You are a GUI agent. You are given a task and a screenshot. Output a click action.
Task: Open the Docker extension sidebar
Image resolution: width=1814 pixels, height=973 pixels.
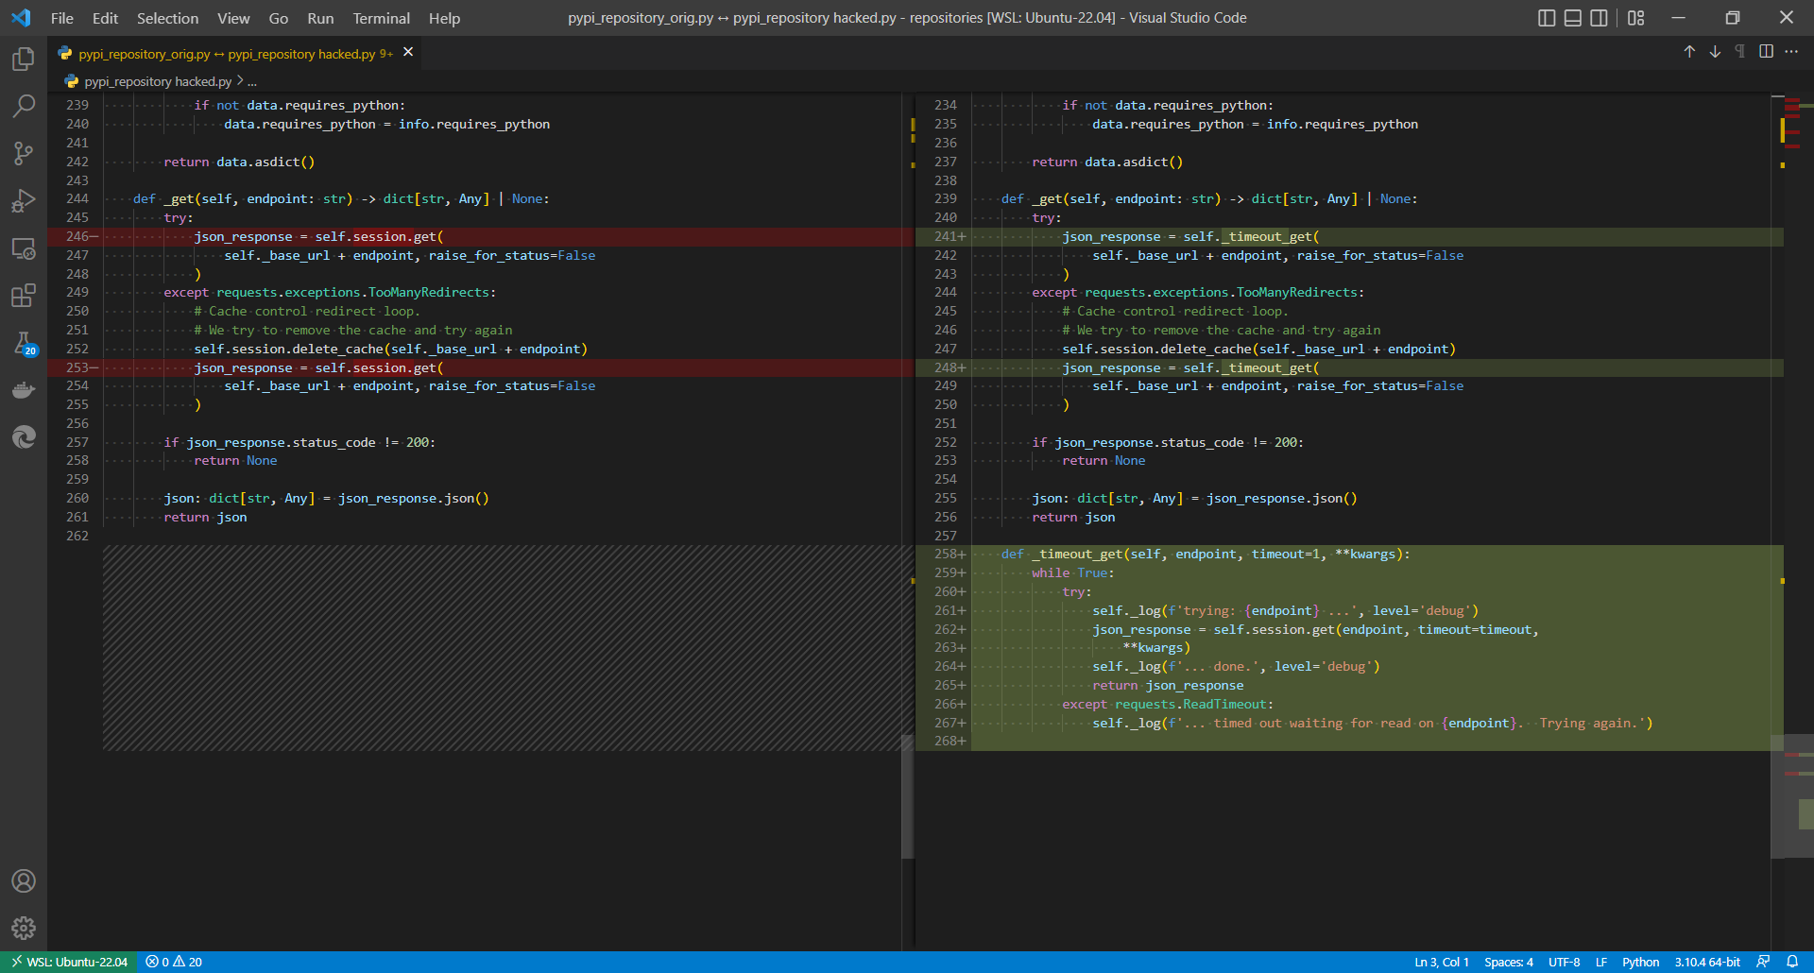click(x=24, y=390)
